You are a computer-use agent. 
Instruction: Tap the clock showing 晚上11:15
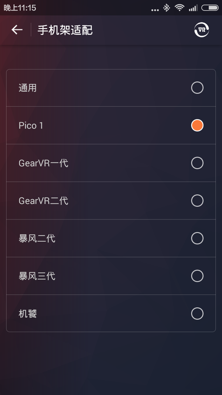(20, 8)
